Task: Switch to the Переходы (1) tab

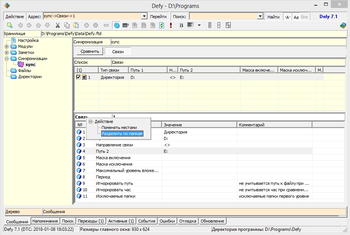Action: tap(91, 221)
